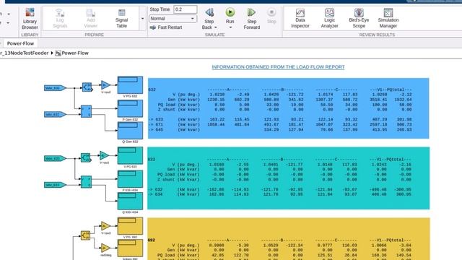462x260 pixels.
Task: Click the Stop simulation button
Action: 271,16
